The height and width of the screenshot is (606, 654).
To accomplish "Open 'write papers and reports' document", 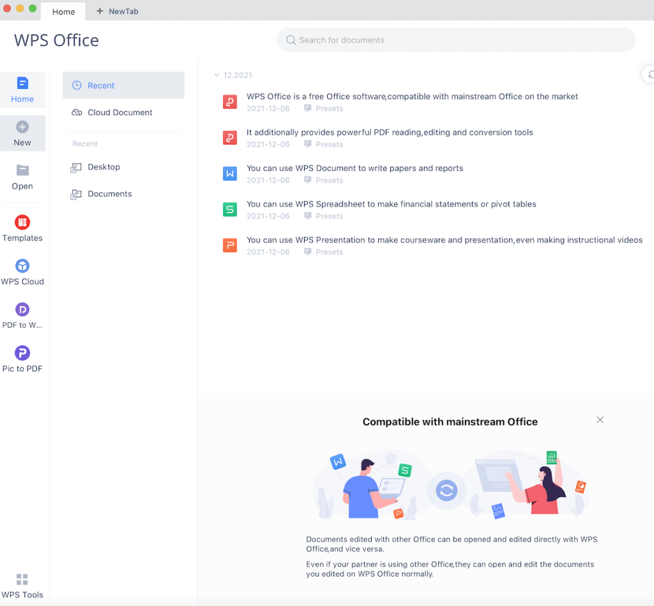I will [355, 168].
